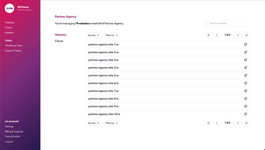Switch to the Clients tab under Partner Agency
This screenshot has height=150, width=265.
tap(59, 41)
